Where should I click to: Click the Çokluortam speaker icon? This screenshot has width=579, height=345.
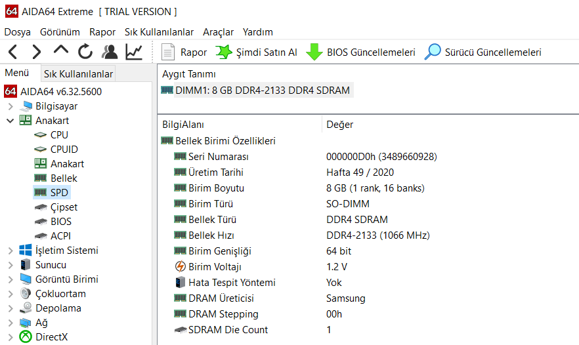(x=26, y=294)
